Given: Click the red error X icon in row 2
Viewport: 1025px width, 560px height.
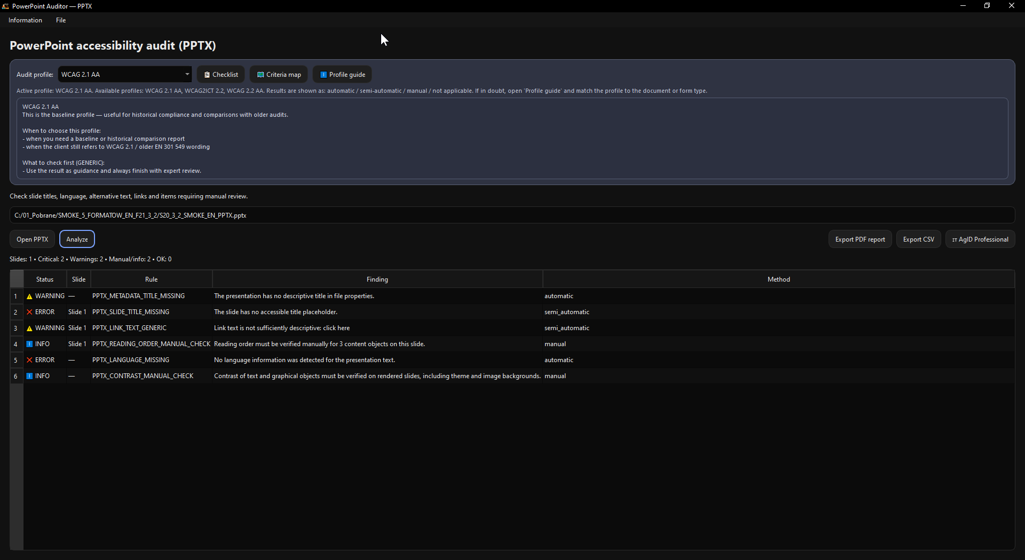Looking at the screenshot, I should pos(29,312).
